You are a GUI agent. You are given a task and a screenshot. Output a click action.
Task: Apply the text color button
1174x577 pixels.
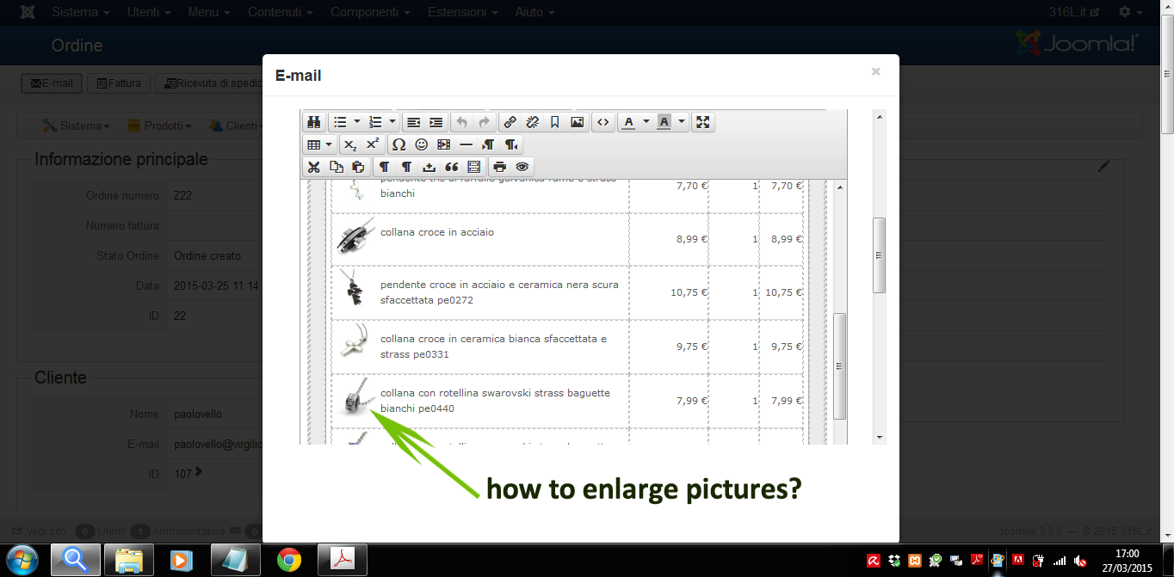click(628, 122)
